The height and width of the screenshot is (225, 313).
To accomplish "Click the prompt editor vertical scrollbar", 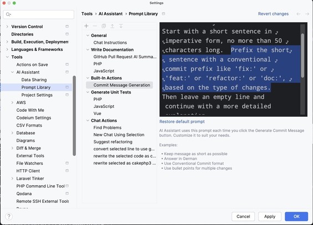I will [x=302, y=55].
